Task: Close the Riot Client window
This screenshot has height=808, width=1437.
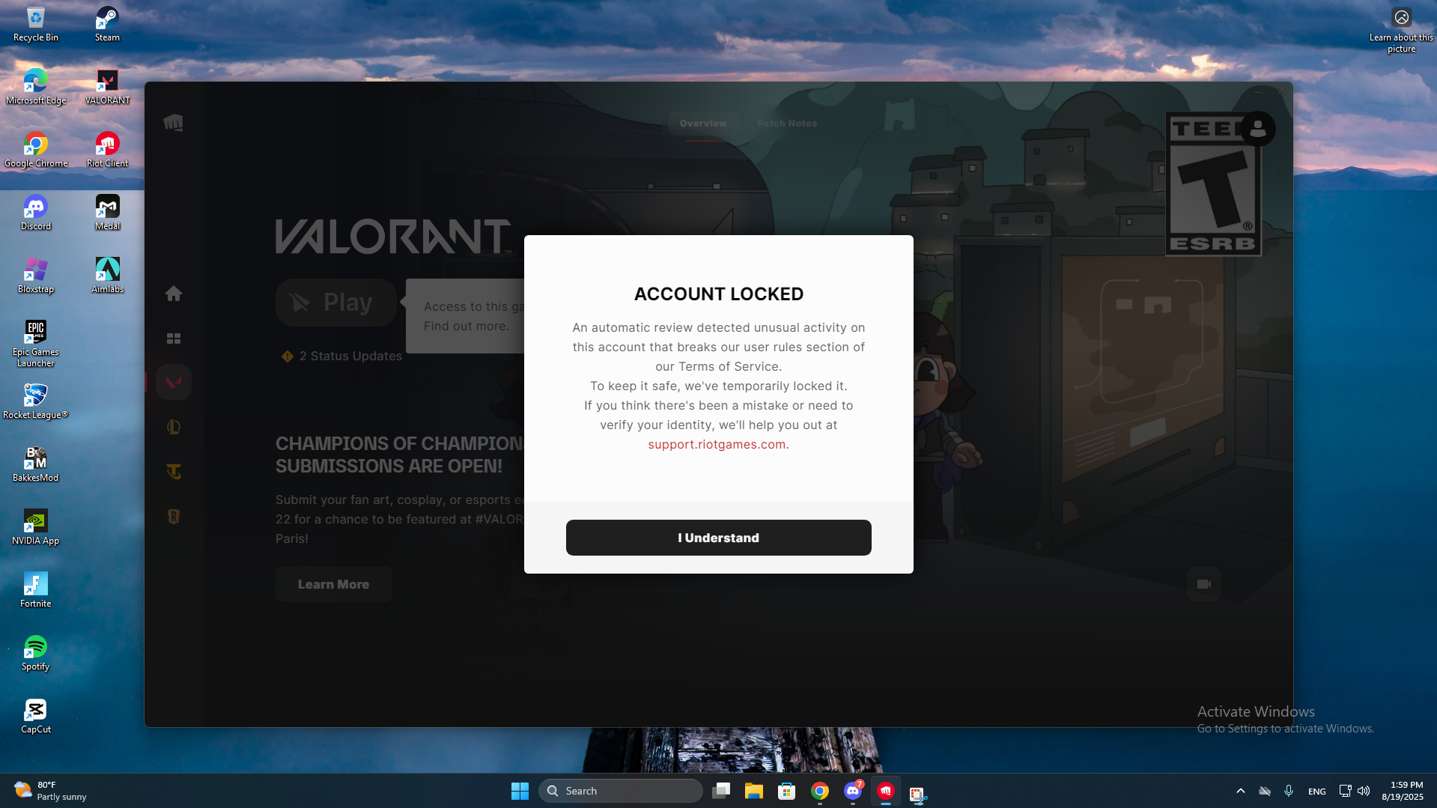Action: pos(1283,91)
